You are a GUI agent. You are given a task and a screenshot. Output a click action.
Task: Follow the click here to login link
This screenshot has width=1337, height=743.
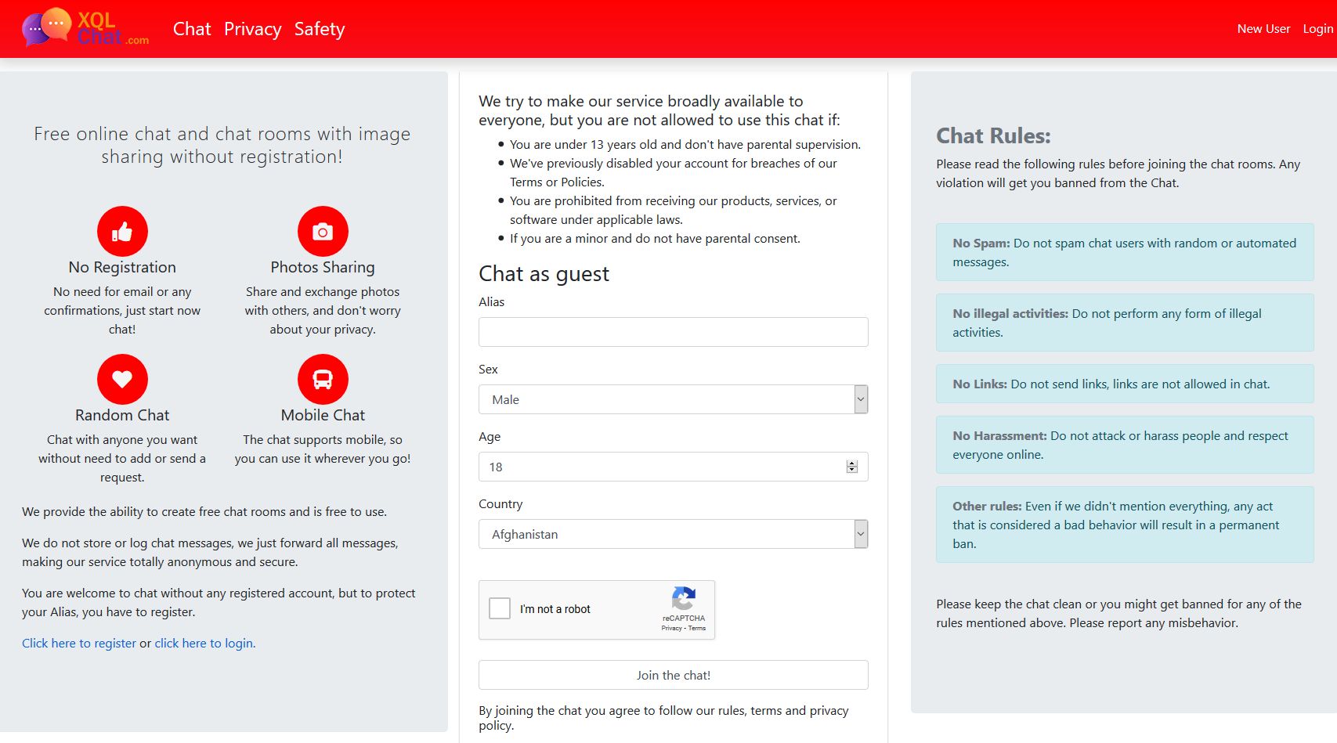[204, 643]
